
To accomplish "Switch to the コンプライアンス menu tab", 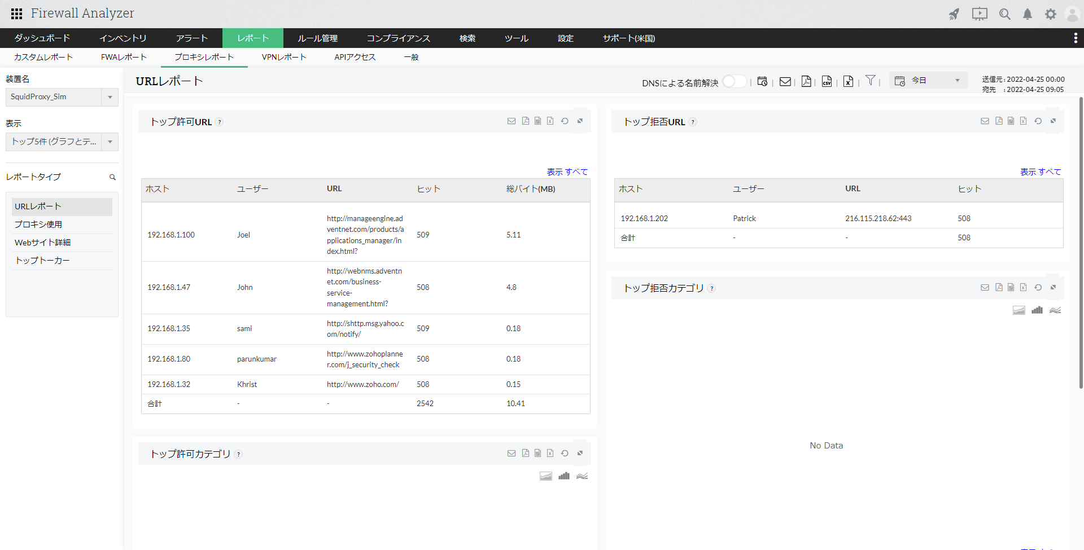I will [398, 38].
